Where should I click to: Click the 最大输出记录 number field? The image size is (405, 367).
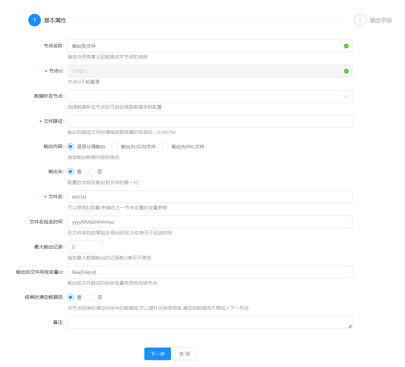coord(85,247)
